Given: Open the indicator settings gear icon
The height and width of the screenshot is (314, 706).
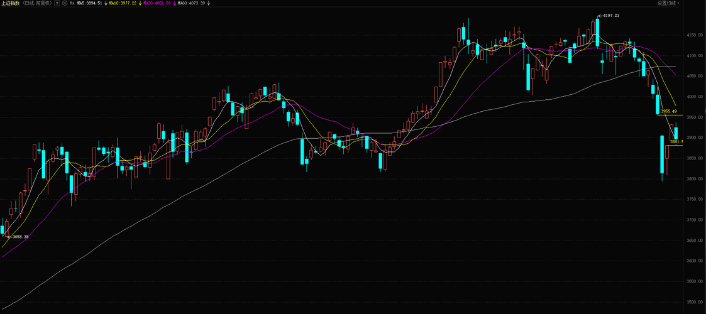Looking at the screenshot, I should (65, 3).
